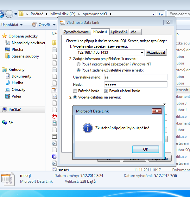Click the Datum vytvoření value 5.12.2012 7:56

pyautogui.click(x=165, y=176)
